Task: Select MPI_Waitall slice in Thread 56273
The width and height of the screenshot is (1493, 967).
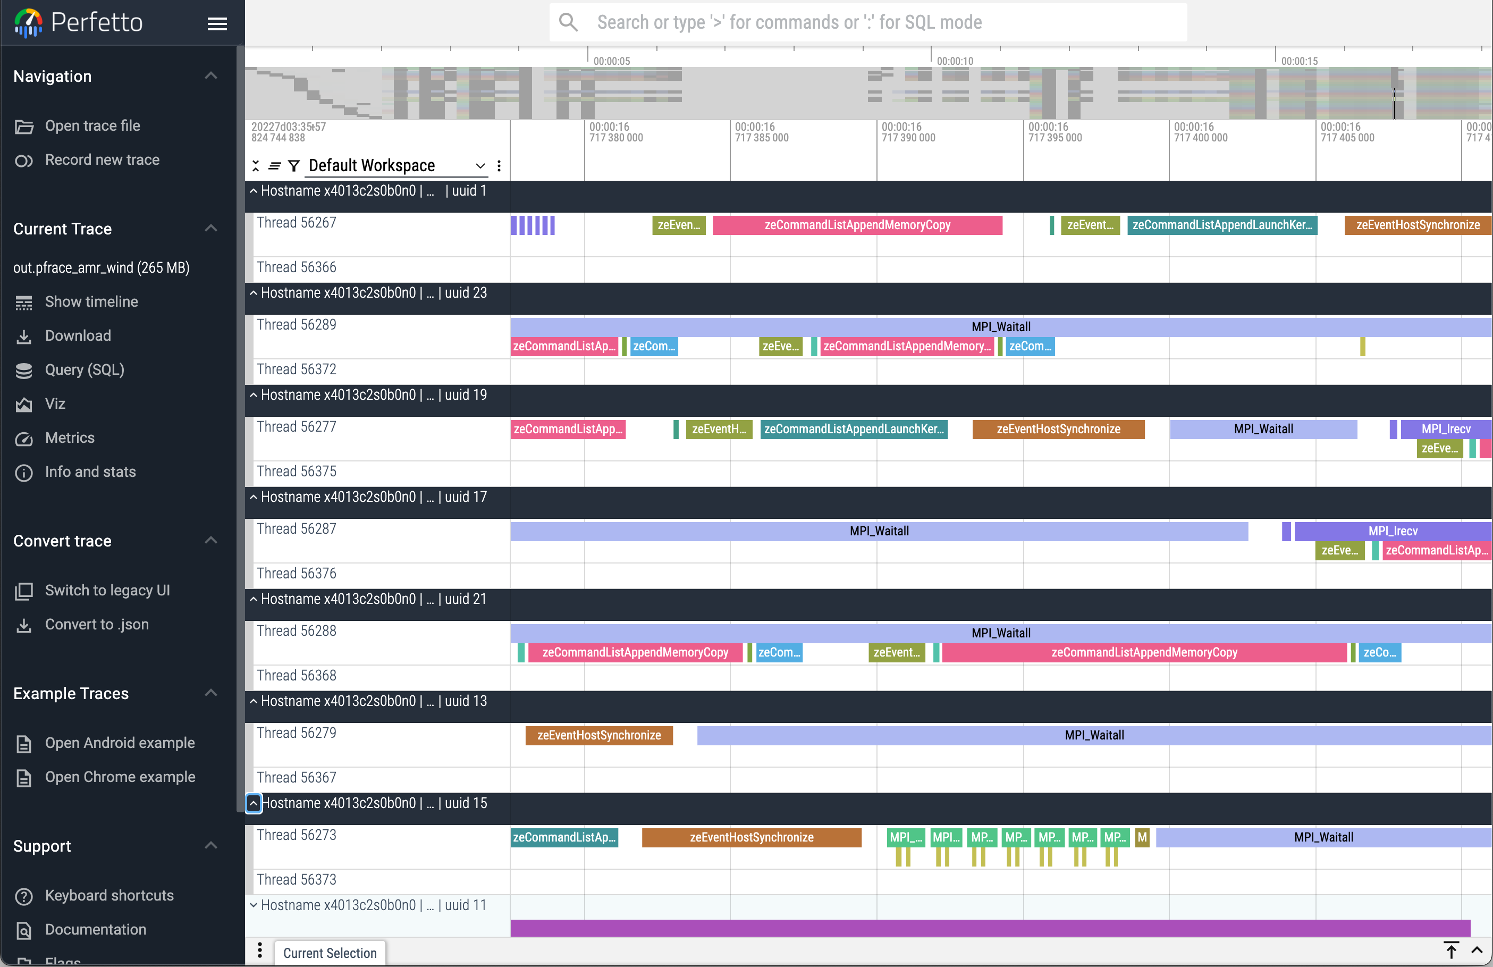Action: [x=1323, y=837]
